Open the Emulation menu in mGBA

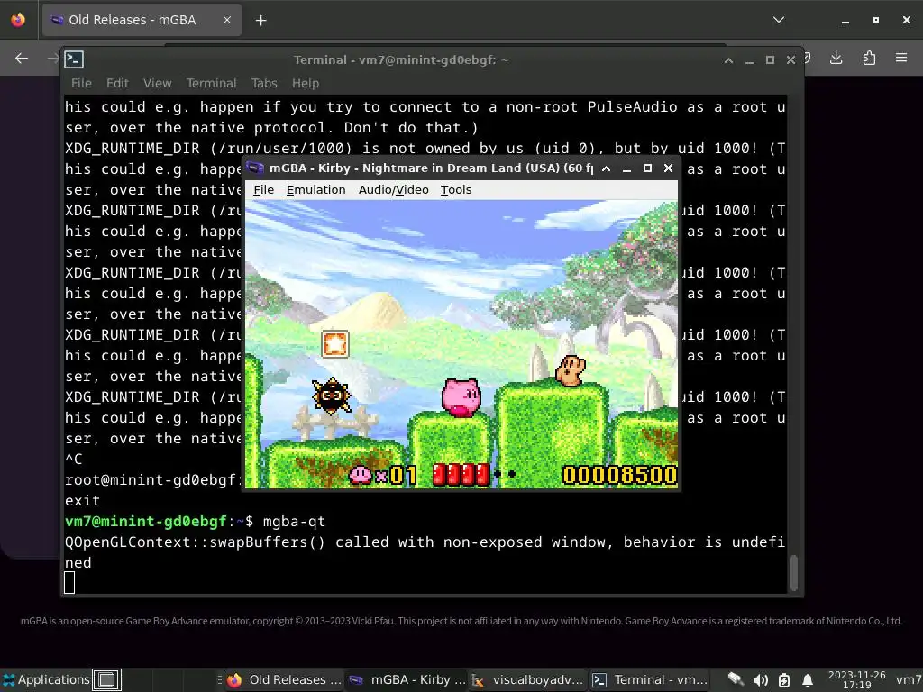tap(315, 189)
